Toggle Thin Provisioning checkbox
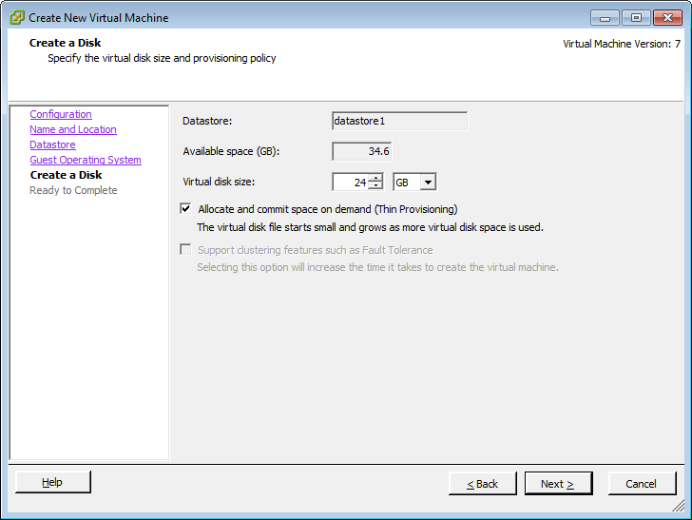This screenshot has width=692, height=520. 185,209
